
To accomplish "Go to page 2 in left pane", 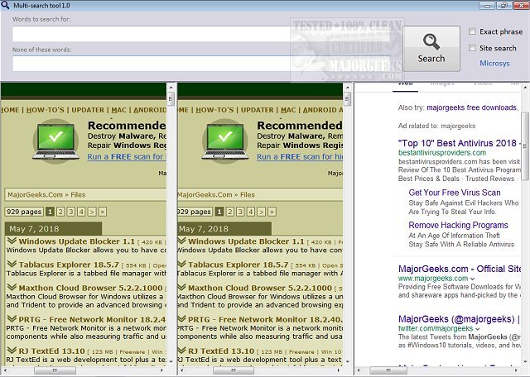I will click(60, 212).
